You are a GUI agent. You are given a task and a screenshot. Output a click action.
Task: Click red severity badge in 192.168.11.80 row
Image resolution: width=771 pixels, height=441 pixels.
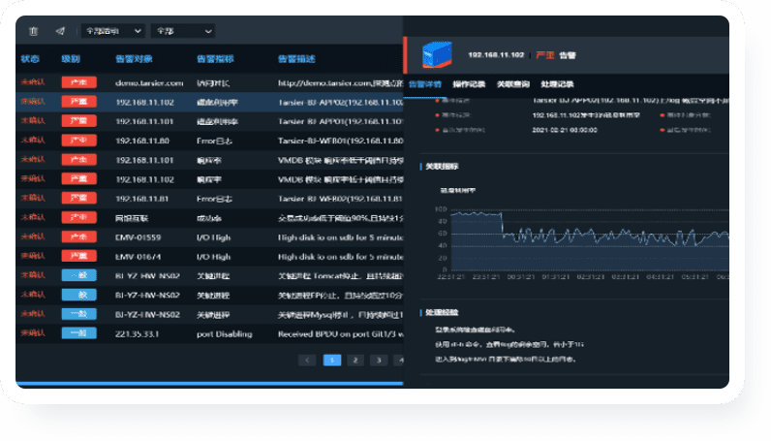(x=78, y=141)
